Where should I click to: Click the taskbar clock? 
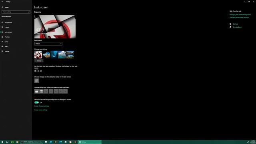252,142
